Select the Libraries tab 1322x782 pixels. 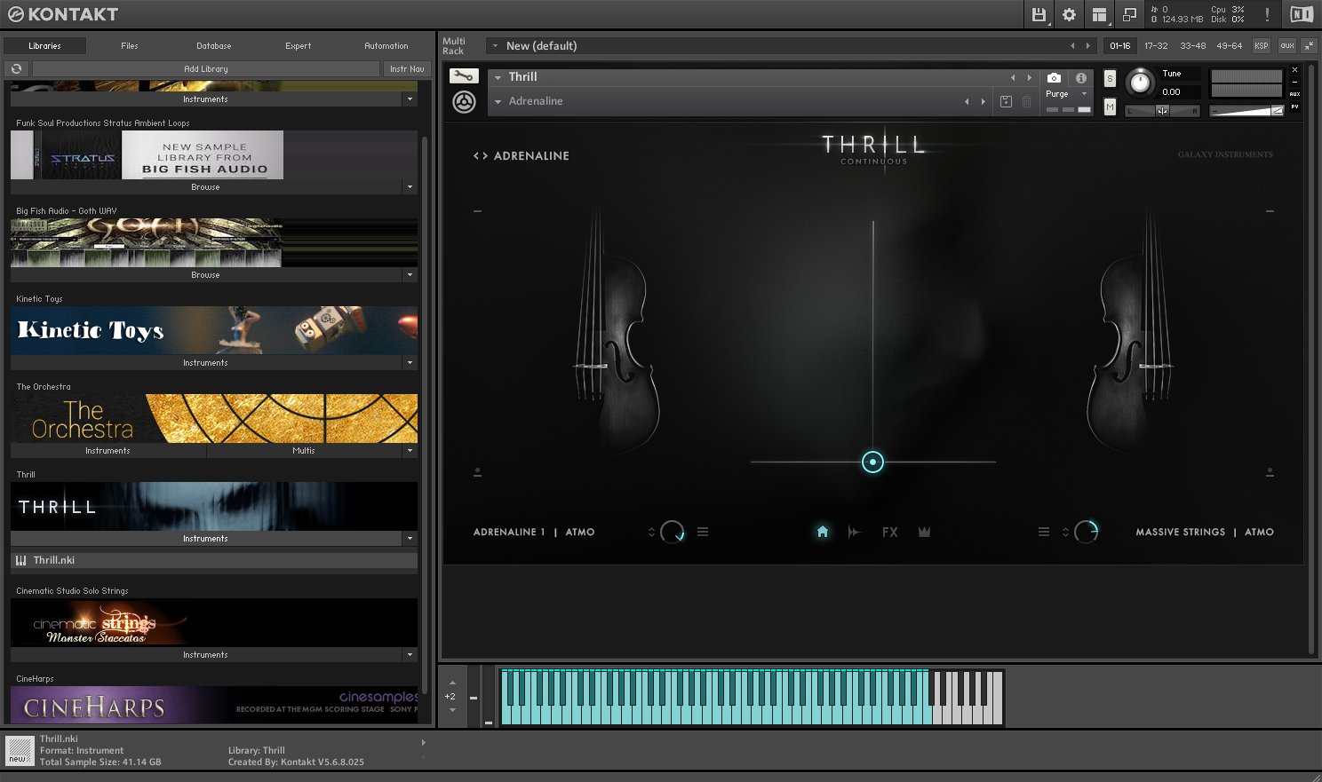tap(44, 45)
